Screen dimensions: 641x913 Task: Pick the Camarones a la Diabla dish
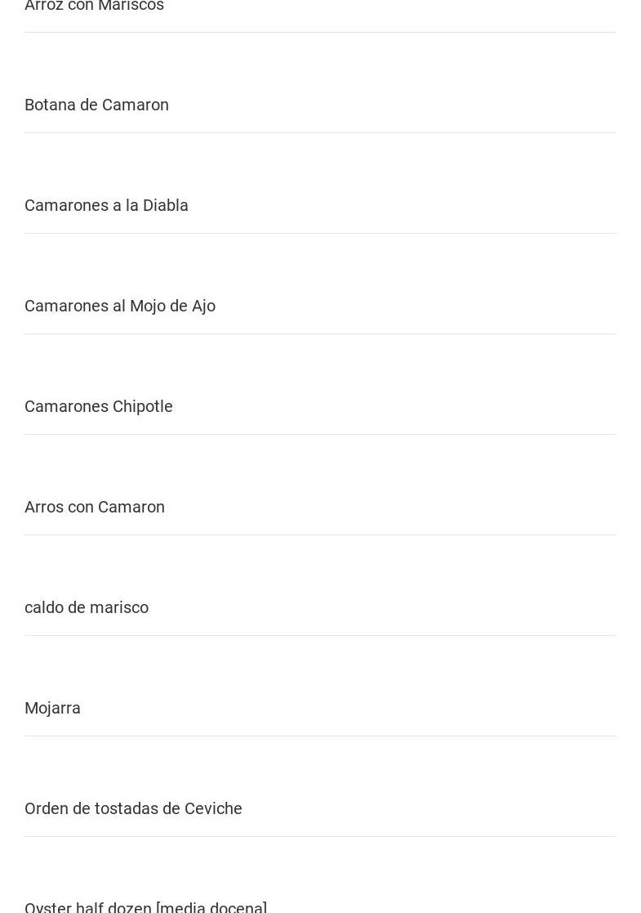pyautogui.click(x=106, y=205)
